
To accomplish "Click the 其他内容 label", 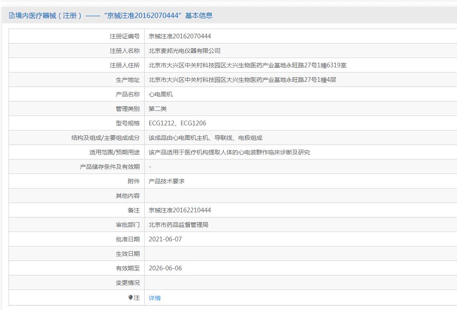I will click(128, 196).
